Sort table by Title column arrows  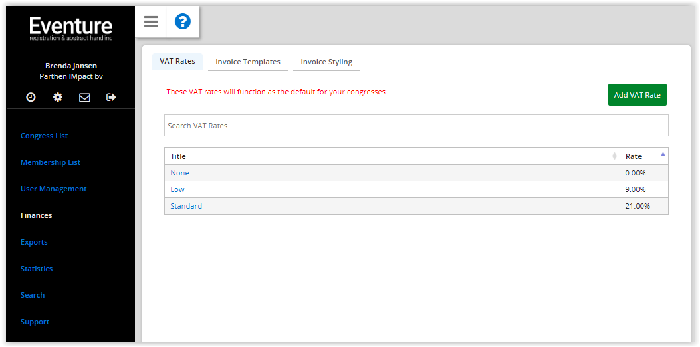click(614, 156)
